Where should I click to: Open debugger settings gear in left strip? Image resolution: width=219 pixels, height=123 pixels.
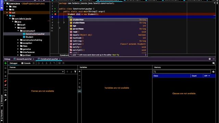click(x=5, y=95)
